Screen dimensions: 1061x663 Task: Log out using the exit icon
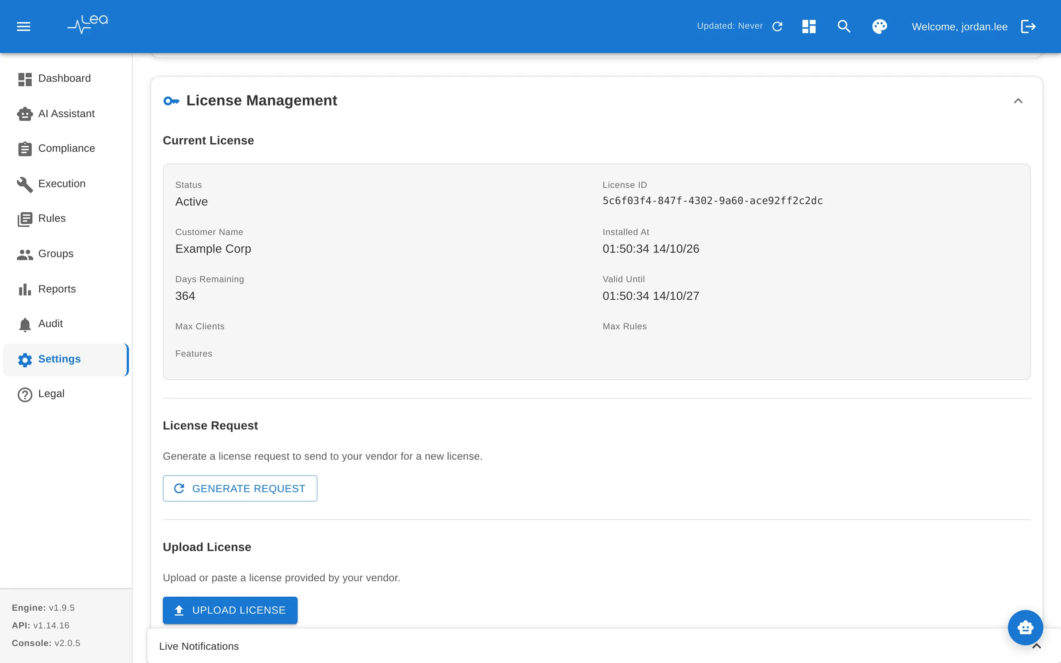[x=1028, y=27]
